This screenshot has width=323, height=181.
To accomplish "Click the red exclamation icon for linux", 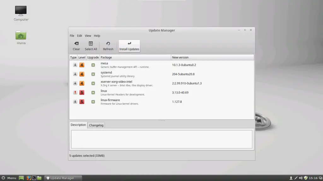I will click(x=75, y=93).
